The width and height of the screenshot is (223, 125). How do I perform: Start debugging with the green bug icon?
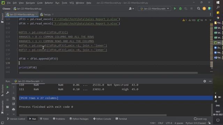pos(180,9)
